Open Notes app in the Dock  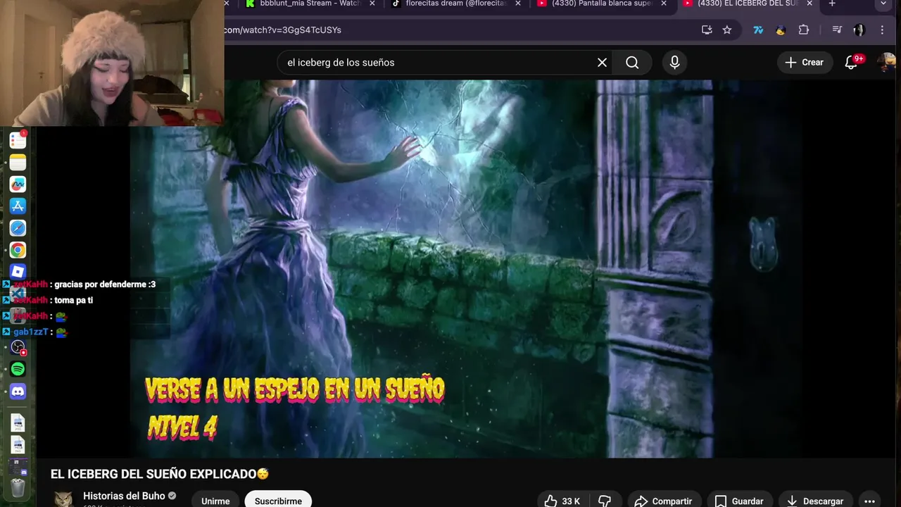18,162
